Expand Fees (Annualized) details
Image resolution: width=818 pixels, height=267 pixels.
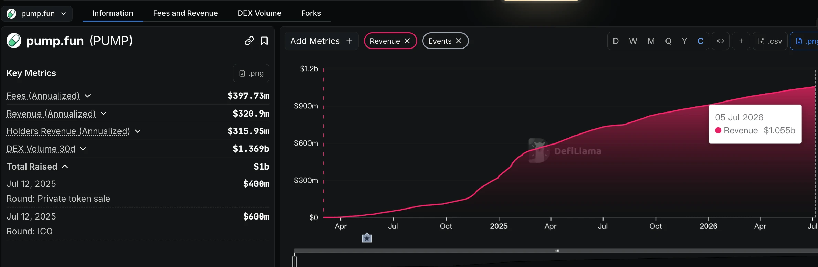coord(88,96)
